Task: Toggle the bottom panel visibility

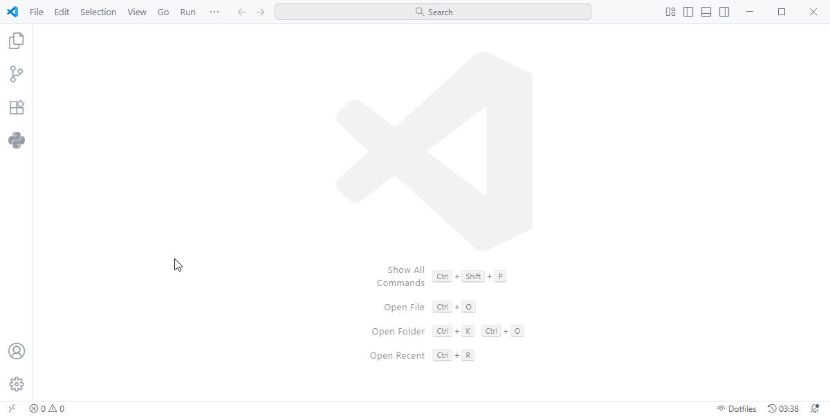Action: click(705, 12)
